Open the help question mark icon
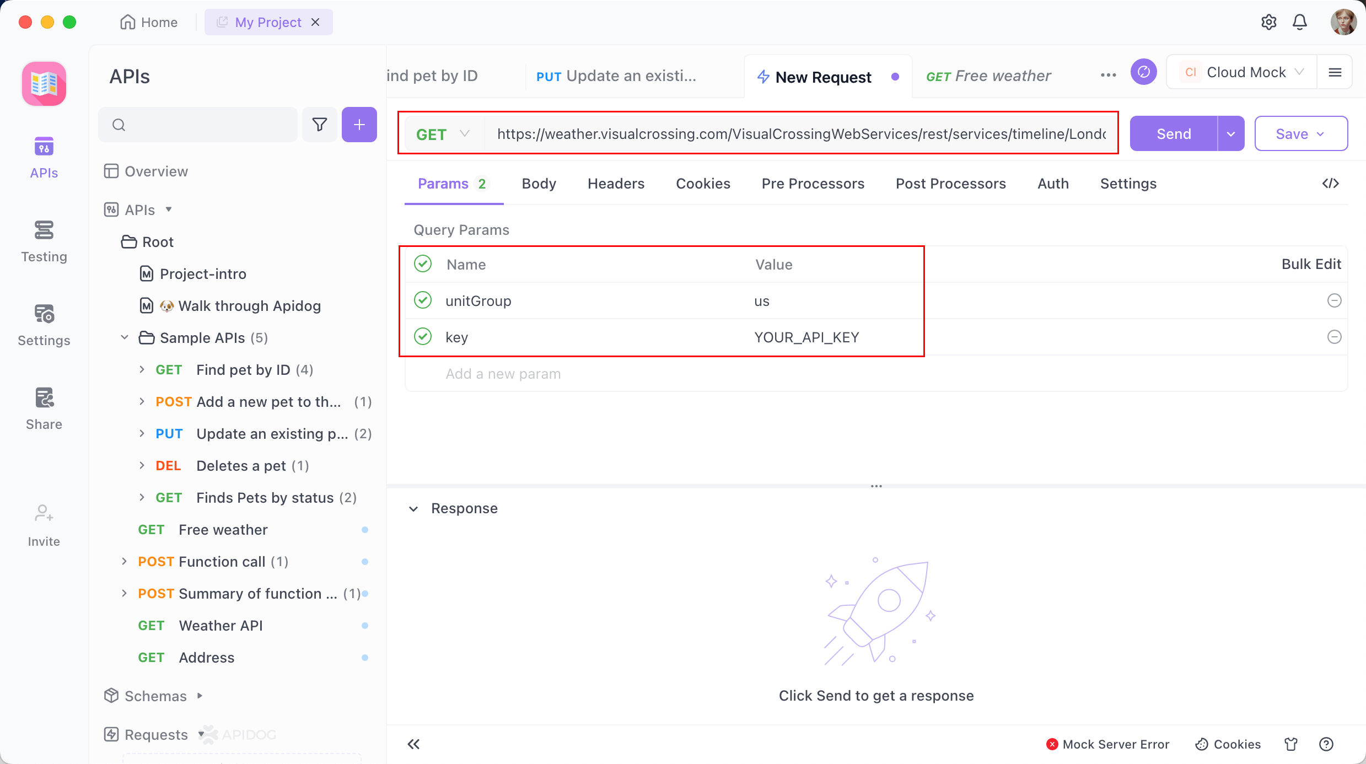 click(1326, 744)
